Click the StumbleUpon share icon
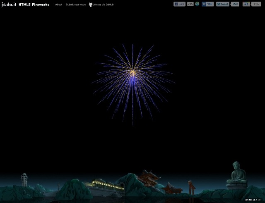 click(x=198, y=4)
